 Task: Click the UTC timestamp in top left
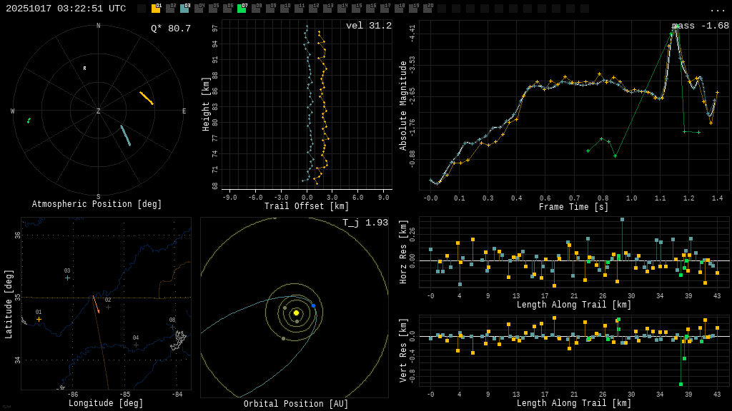click(66, 9)
